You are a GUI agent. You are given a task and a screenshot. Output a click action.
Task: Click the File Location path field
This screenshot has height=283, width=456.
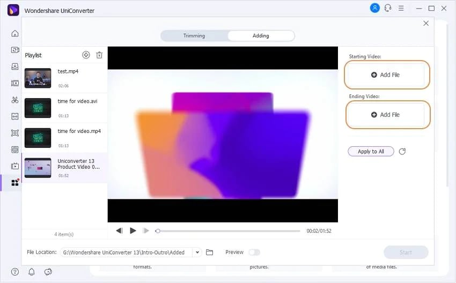click(x=126, y=252)
